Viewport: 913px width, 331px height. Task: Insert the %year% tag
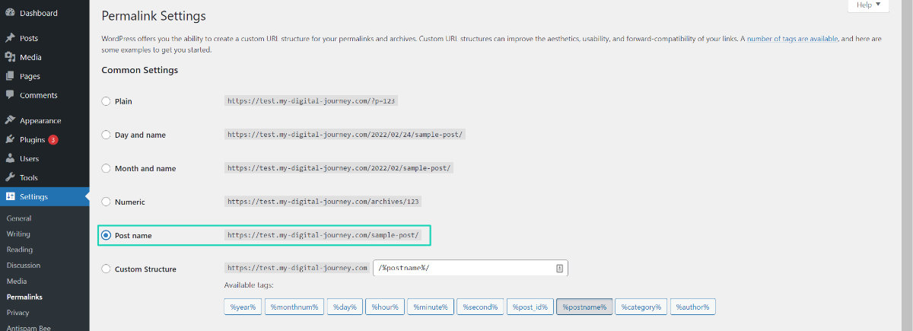243,307
